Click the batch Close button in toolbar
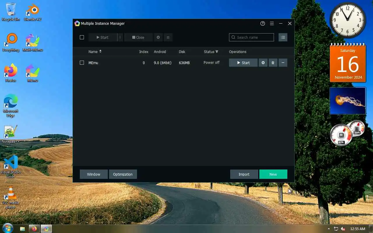373x233 pixels. (x=138, y=37)
